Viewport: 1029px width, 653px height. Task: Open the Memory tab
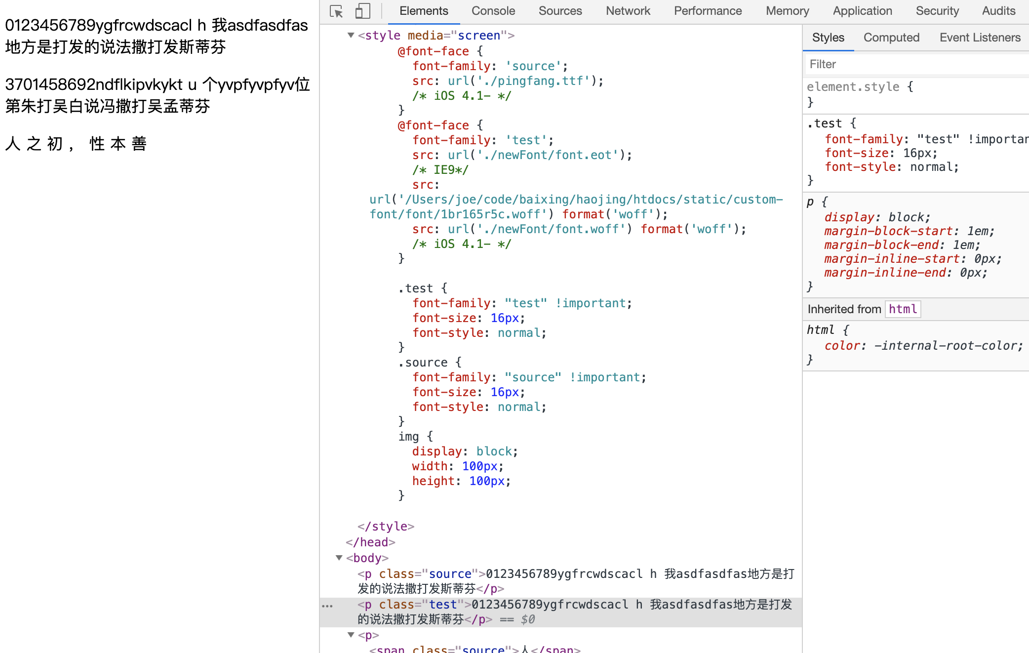coord(787,11)
